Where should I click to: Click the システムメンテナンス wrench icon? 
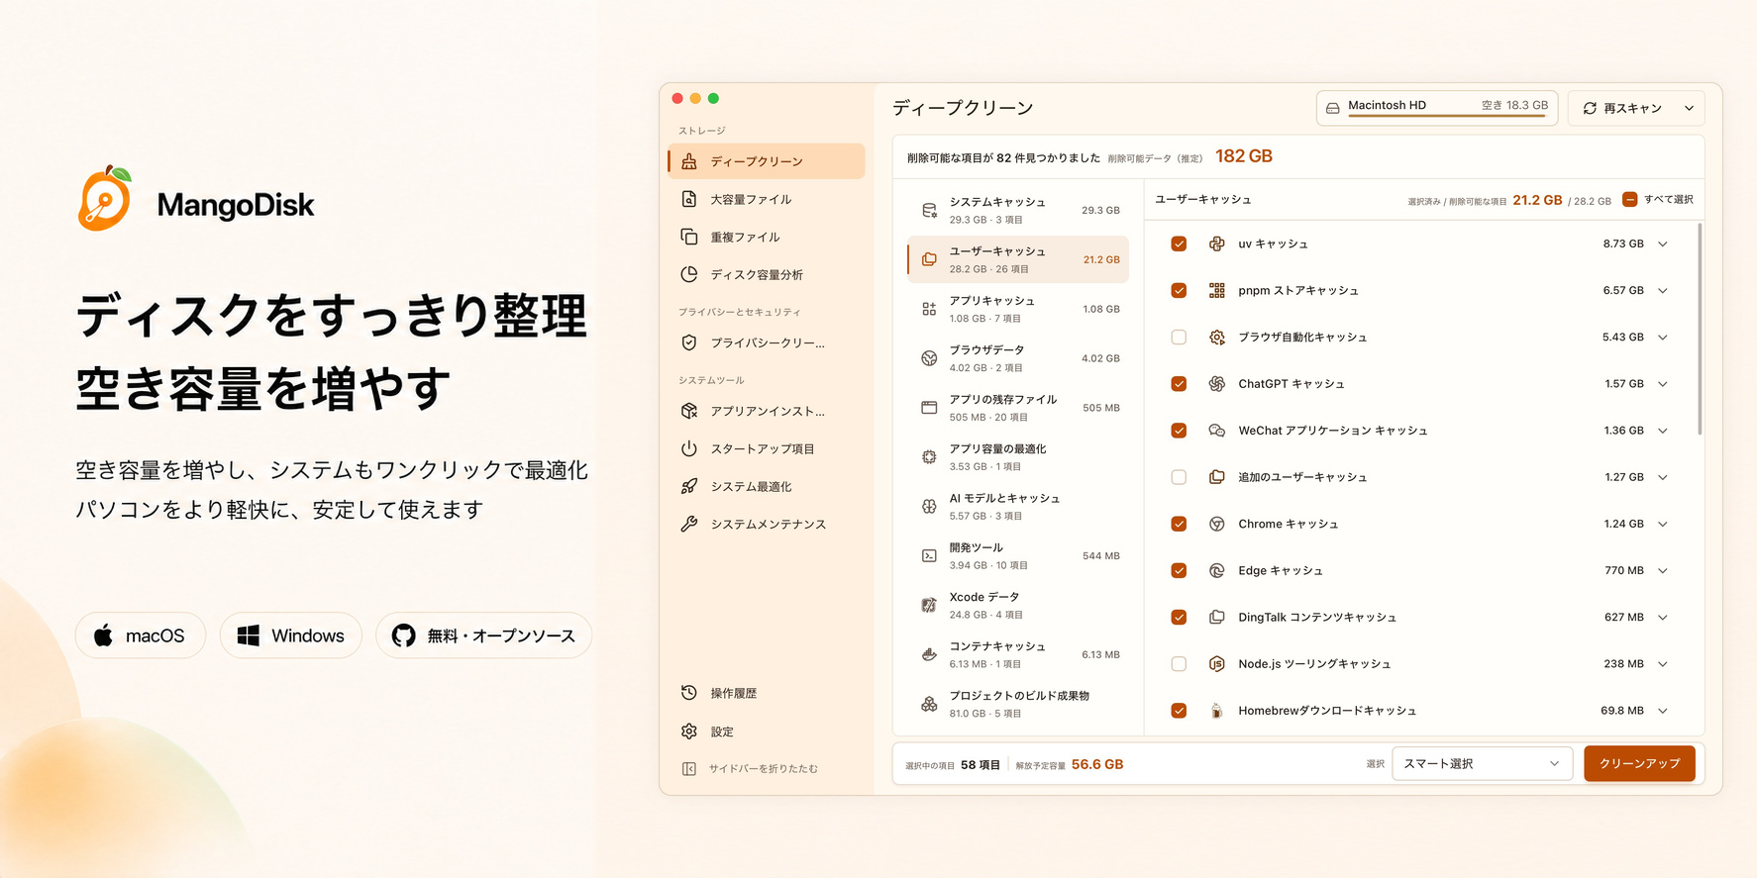[689, 524]
